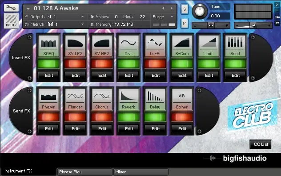Switch to the Mixer tab
Screen dimensions: 281x176
[x=141, y=172]
